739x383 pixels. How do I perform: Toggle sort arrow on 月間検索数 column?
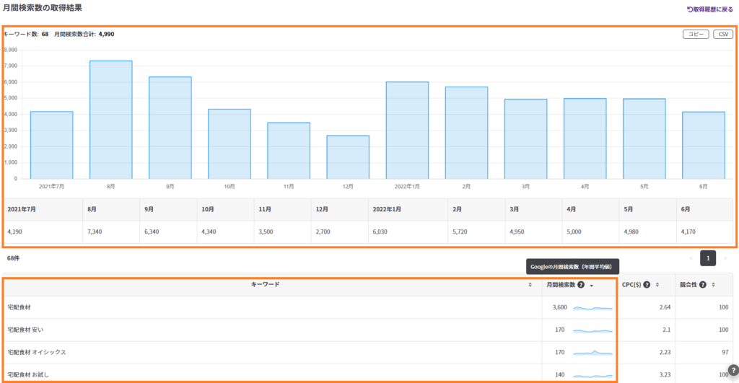[x=592, y=286]
